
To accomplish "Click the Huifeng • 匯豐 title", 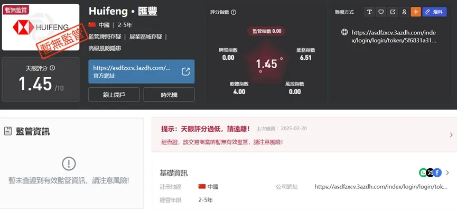I will [123, 12].
